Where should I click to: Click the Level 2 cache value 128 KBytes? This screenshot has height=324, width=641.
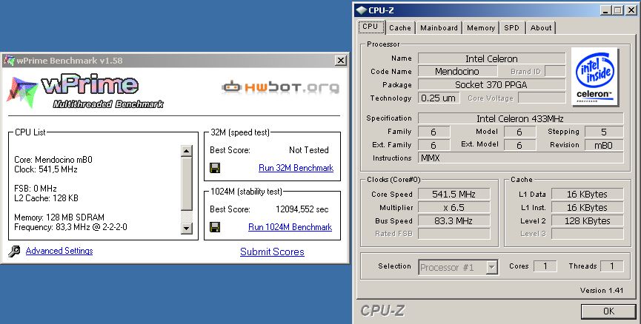click(587, 220)
